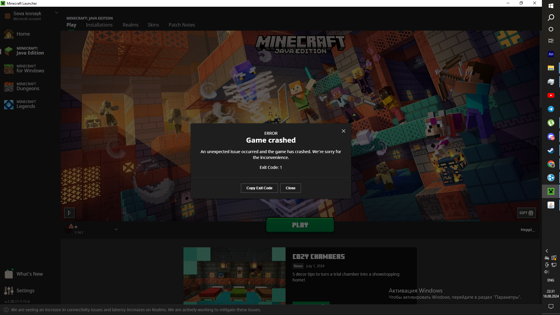
Task: Switch to the Installations tab
Action: pos(99,25)
